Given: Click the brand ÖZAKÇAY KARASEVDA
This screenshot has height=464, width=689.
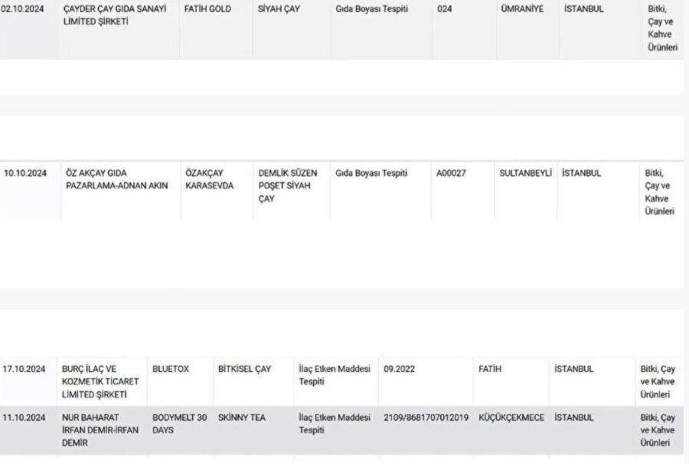Looking at the screenshot, I should click(209, 179).
